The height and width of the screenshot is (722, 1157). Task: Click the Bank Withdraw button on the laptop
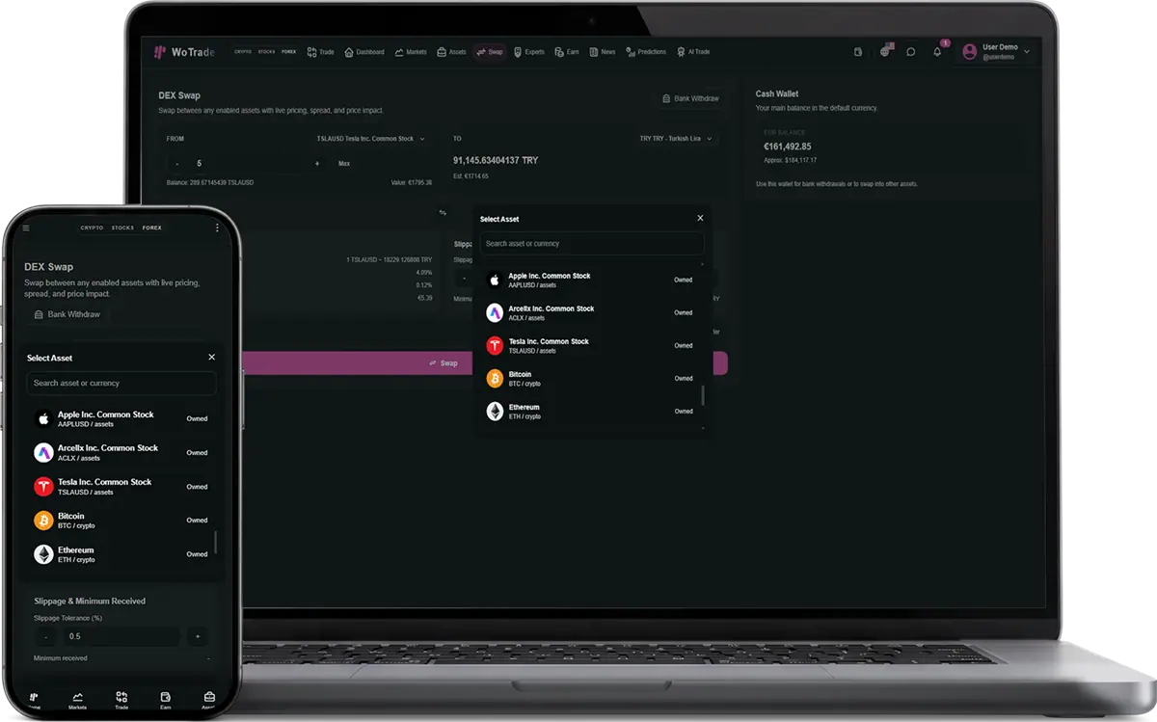coord(690,98)
